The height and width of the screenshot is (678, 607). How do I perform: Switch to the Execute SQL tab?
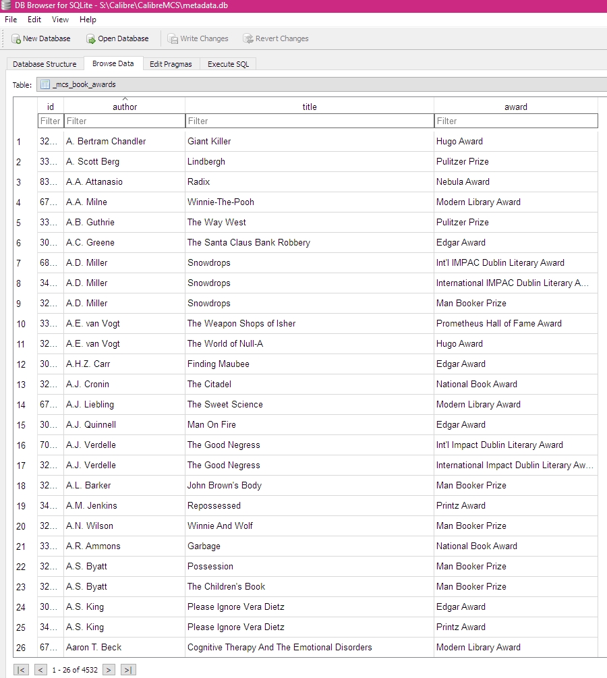coord(228,64)
